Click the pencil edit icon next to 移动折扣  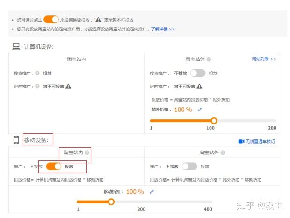pos(152,192)
